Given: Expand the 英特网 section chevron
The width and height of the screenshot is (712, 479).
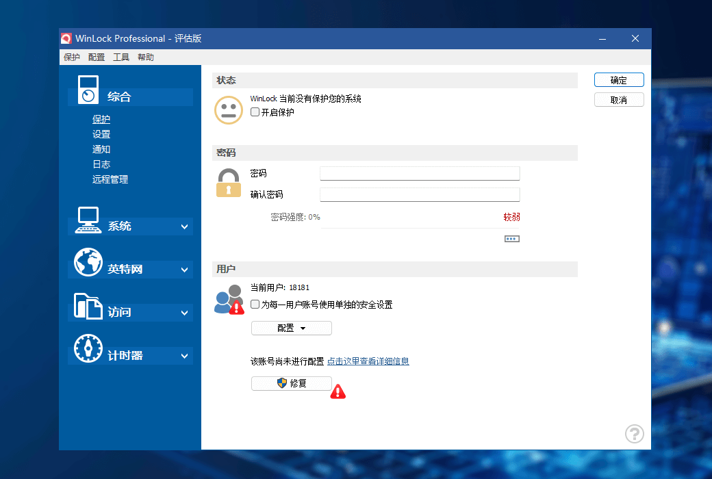Looking at the screenshot, I should point(184,270).
